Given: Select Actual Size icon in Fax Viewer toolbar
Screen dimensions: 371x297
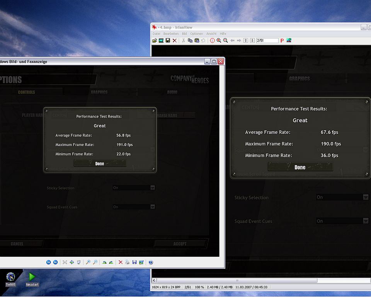Looking at the screenshot, I should (x=72, y=262).
